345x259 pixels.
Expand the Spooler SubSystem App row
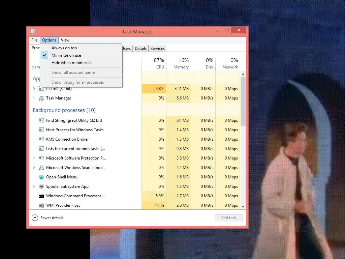[34, 186]
